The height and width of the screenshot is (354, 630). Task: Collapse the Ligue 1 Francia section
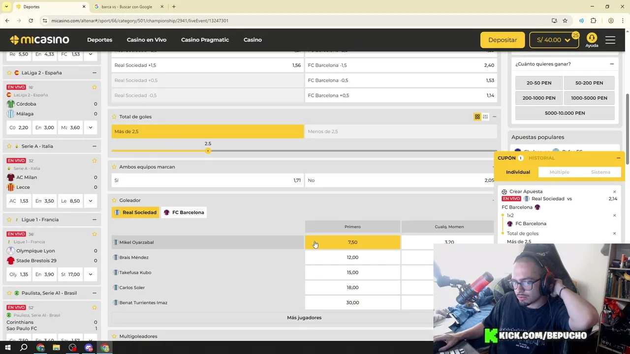coord(94,219)
